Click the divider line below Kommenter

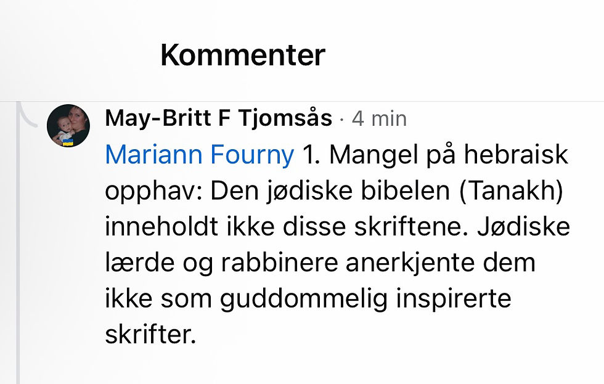[302, 102]
